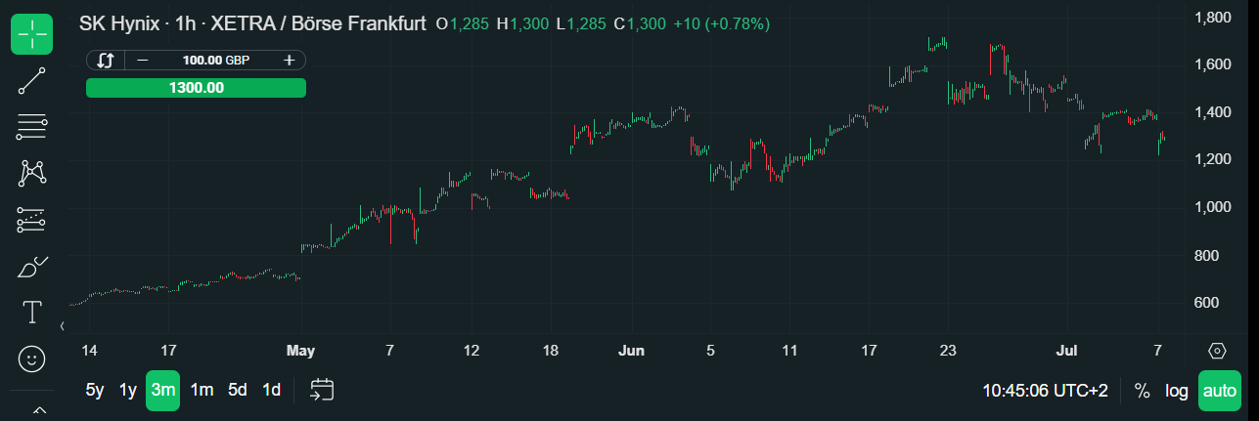Select the crosshair cursor tool
This screenshot has height=421, width=1259.
pyautogui.click(x=31, y=34)
